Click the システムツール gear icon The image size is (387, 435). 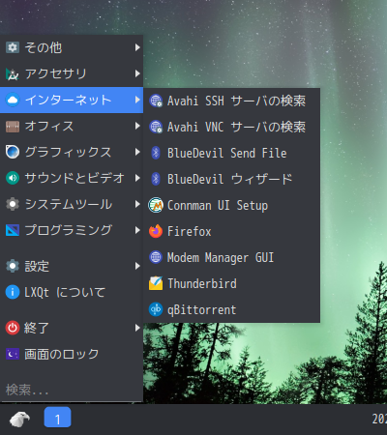(13, 204)
